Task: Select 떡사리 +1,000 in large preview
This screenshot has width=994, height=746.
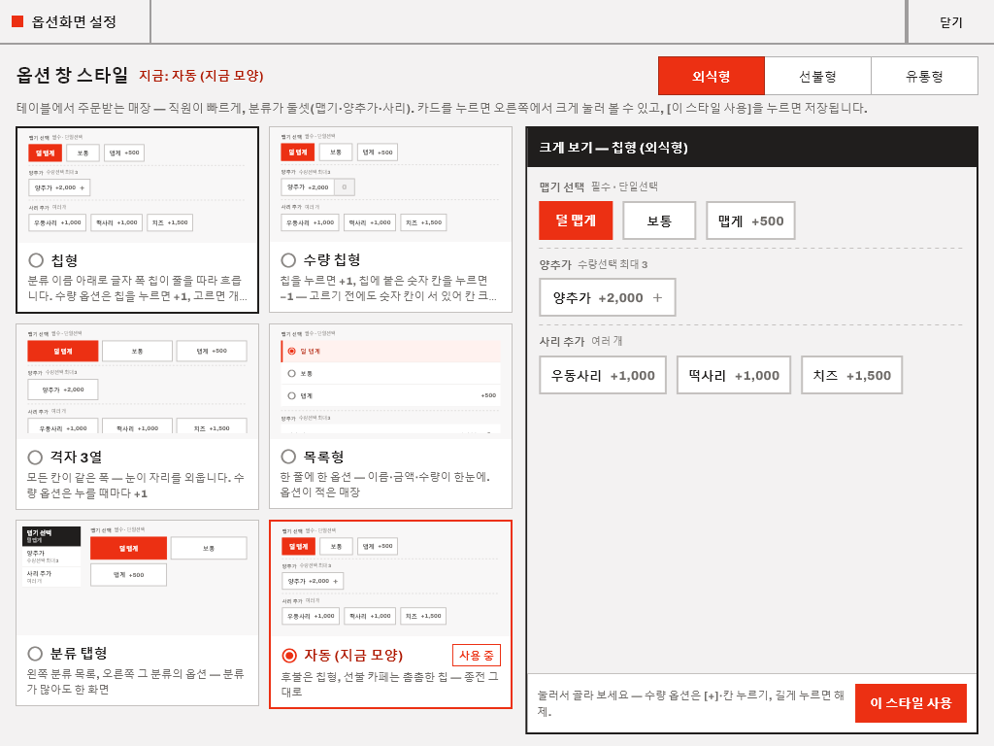Action: click(734, 375)
